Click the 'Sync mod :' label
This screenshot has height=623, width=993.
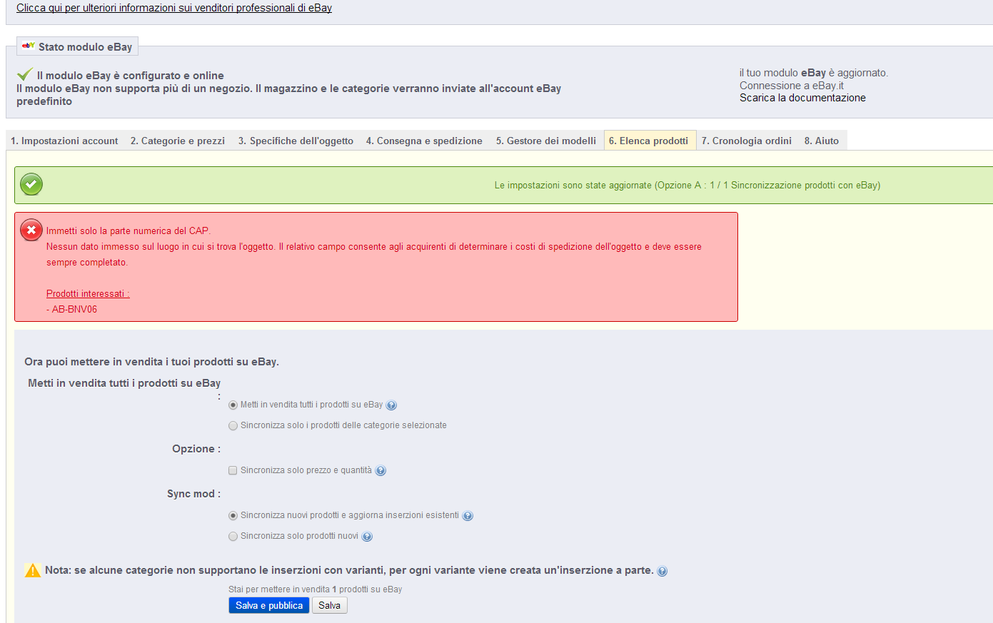tap(193, 494)
